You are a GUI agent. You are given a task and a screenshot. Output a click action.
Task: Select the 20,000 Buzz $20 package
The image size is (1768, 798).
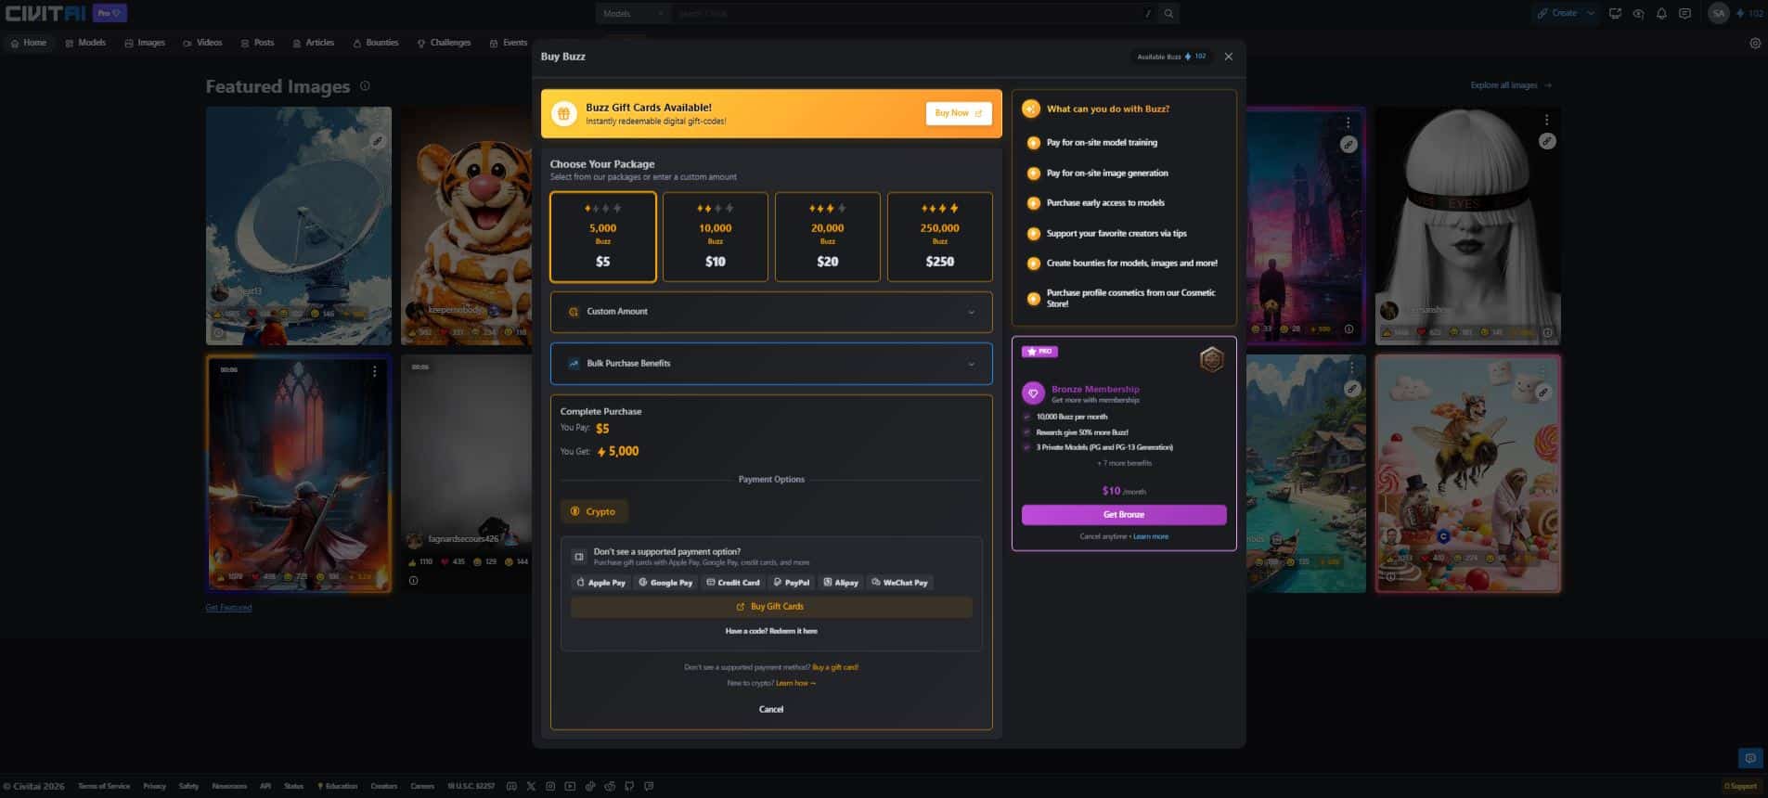tap(828, 237)
